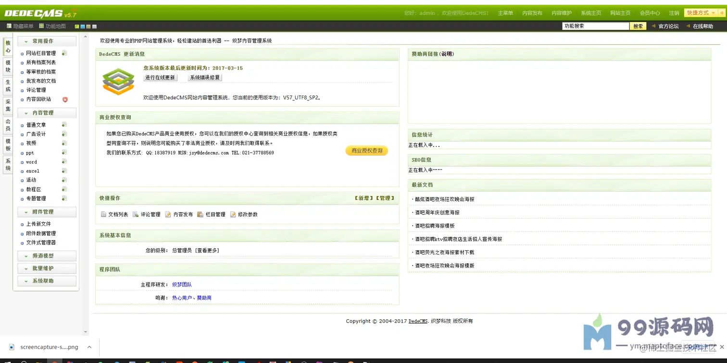
Task: Click the 内容发布 shortcut icon in 快捷操作
Action: pyautogui.click(x=168, y=214)
